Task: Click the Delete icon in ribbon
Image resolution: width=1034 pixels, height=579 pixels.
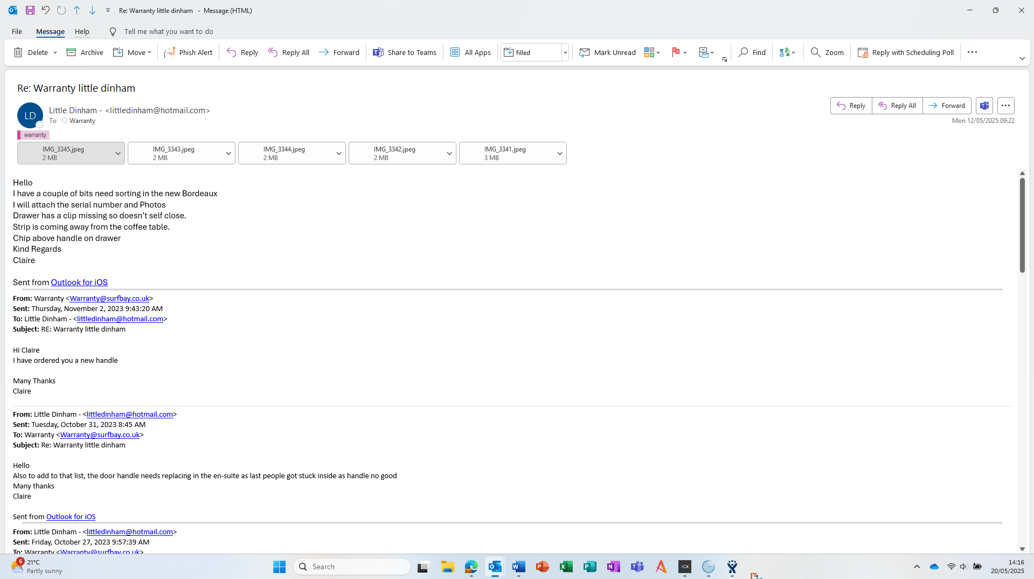Action: point(18,52)
